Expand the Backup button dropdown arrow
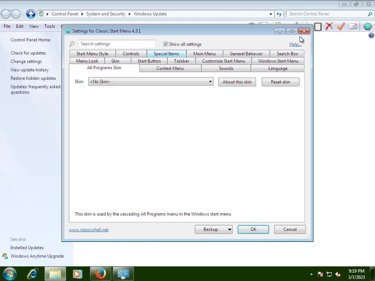The width and height of the screenshot is (375, 281). (229, 229)
